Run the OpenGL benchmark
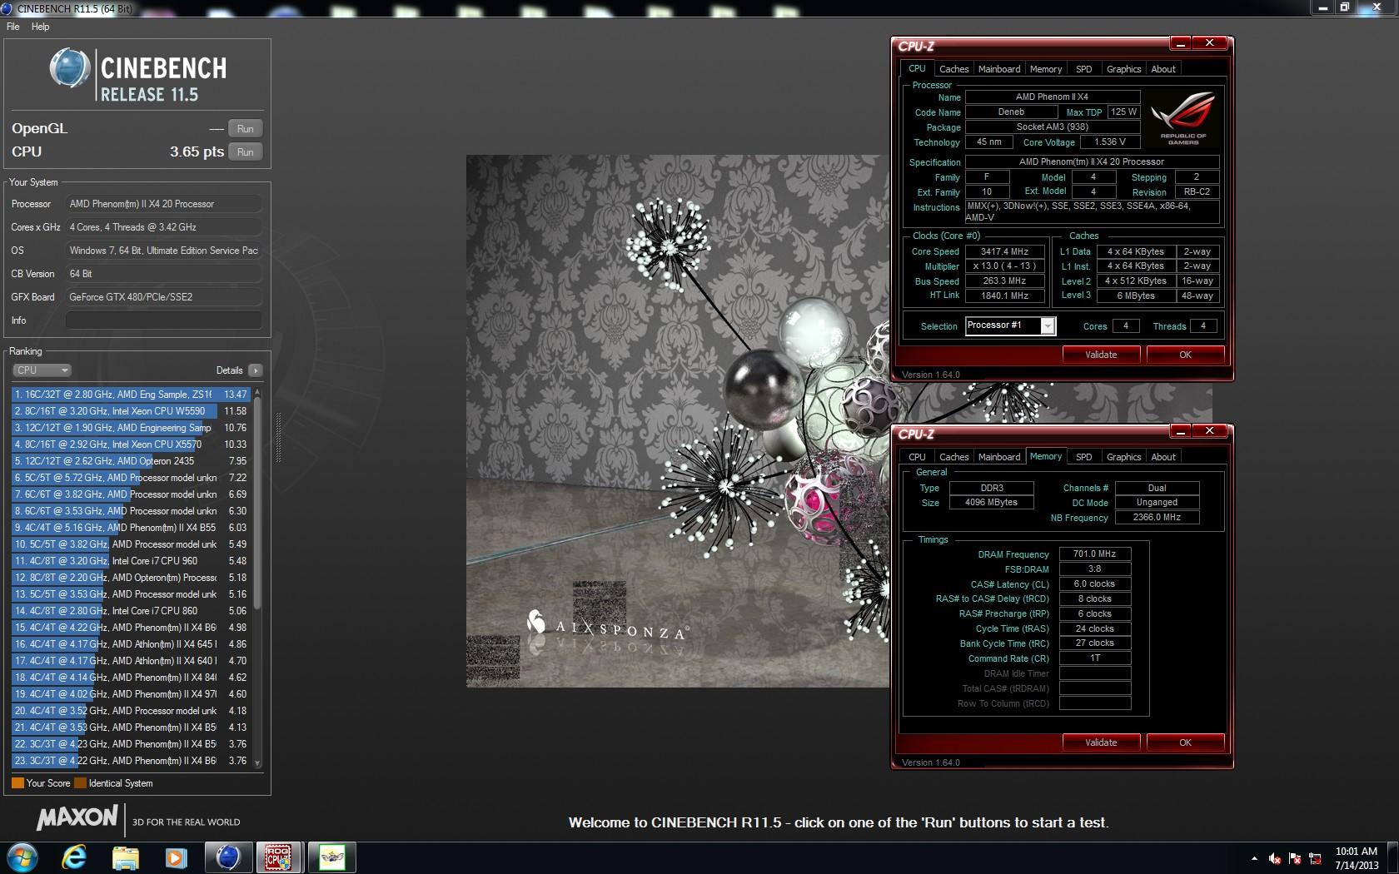The image size is (1399, 874). [245, 129]
